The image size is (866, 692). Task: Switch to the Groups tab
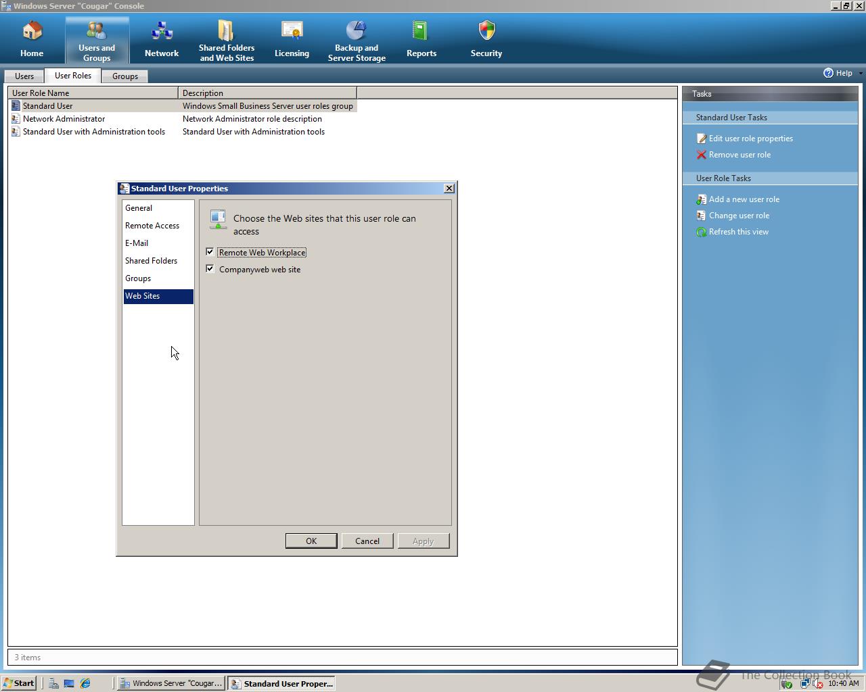tap(125, 76)
